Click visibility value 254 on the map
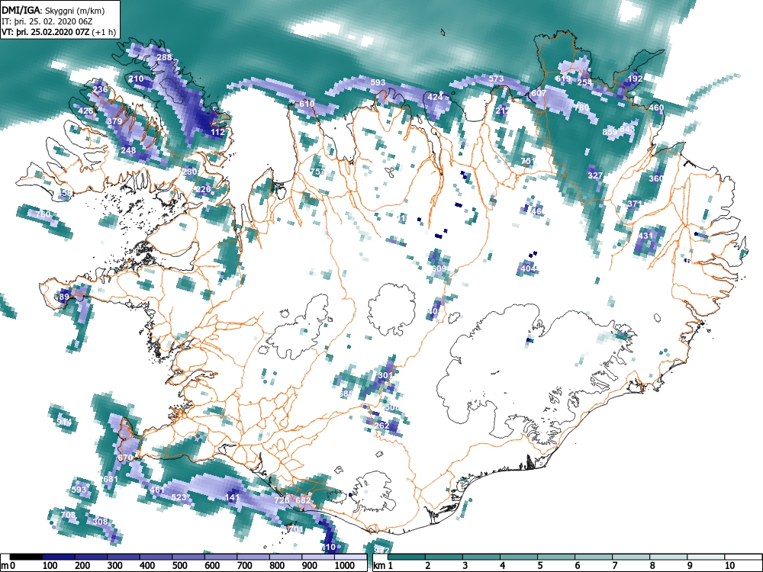Screen dimensions: 763x572 [585, 82]
